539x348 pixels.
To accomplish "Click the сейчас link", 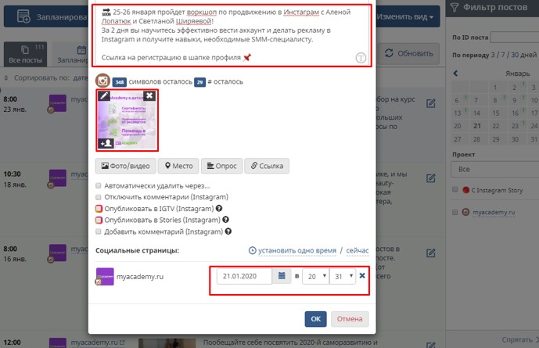I will pos(358,250).
